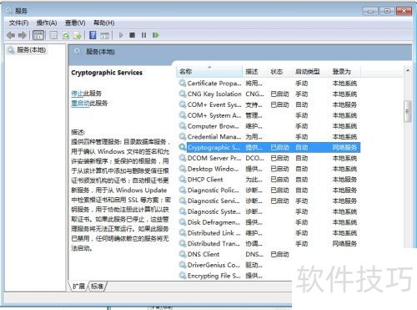Select the DHCP Client service
The image size is (417, 310).
[269, 180]
